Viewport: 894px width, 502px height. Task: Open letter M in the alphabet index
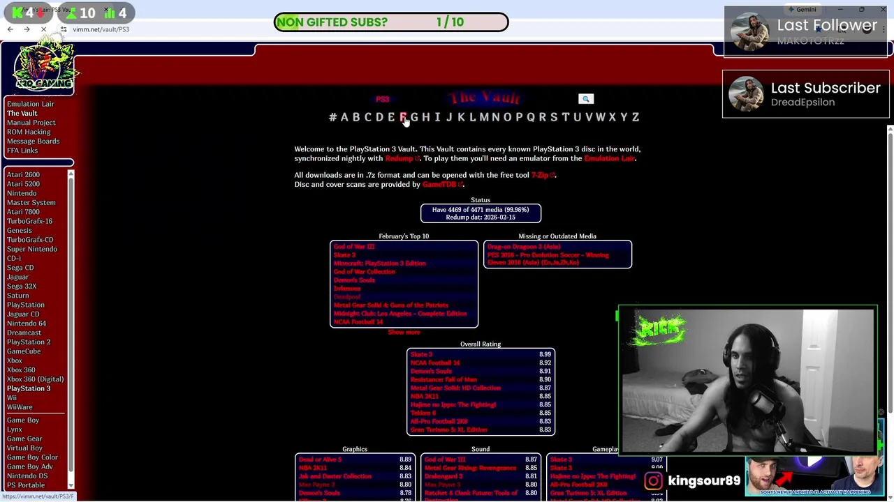[484, 117]
